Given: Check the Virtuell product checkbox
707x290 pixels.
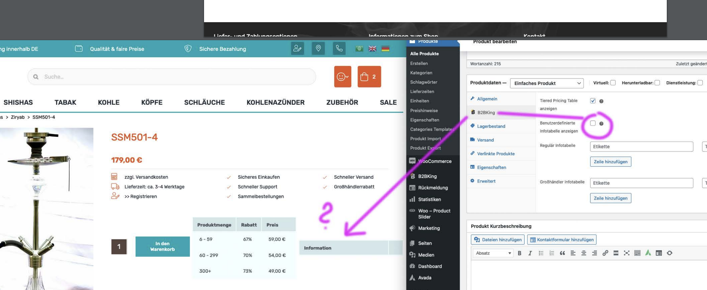Looking at the screenshot, I should click(x=613, y=83).
